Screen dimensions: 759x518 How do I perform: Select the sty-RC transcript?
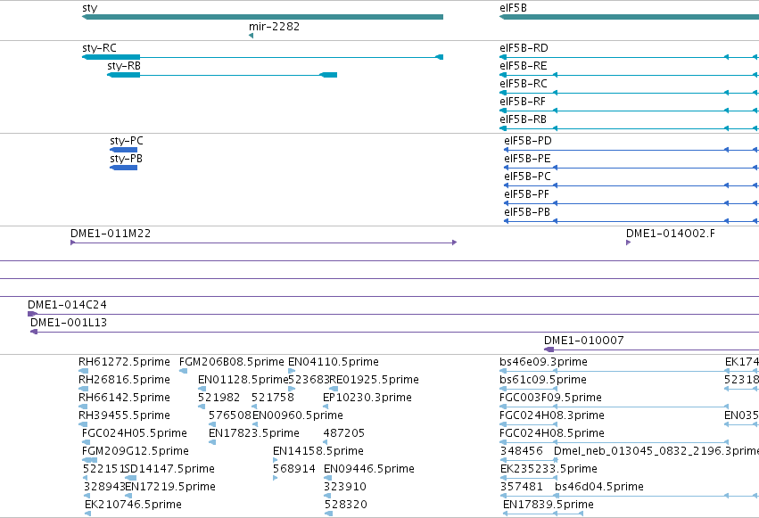[x=262, y=57]
